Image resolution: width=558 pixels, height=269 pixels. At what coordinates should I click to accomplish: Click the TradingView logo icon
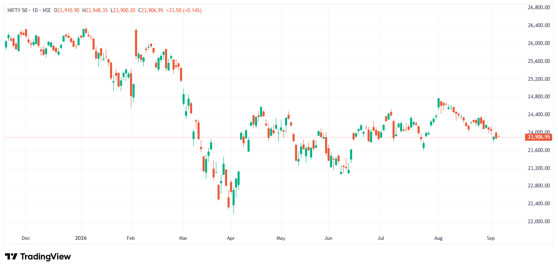(11, 257)
